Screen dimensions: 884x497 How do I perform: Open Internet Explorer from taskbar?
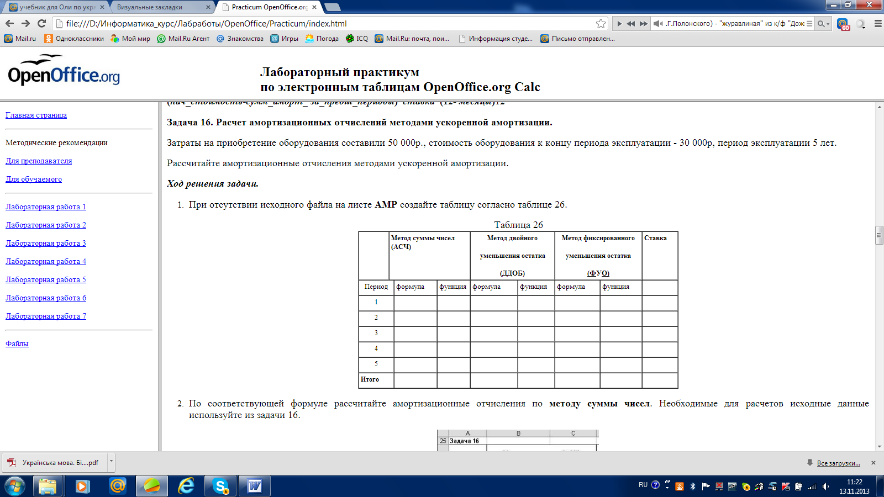point(186,486)
